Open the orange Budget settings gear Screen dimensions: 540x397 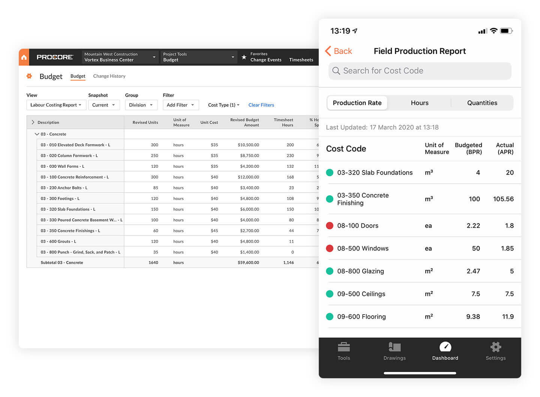[29, 76]
